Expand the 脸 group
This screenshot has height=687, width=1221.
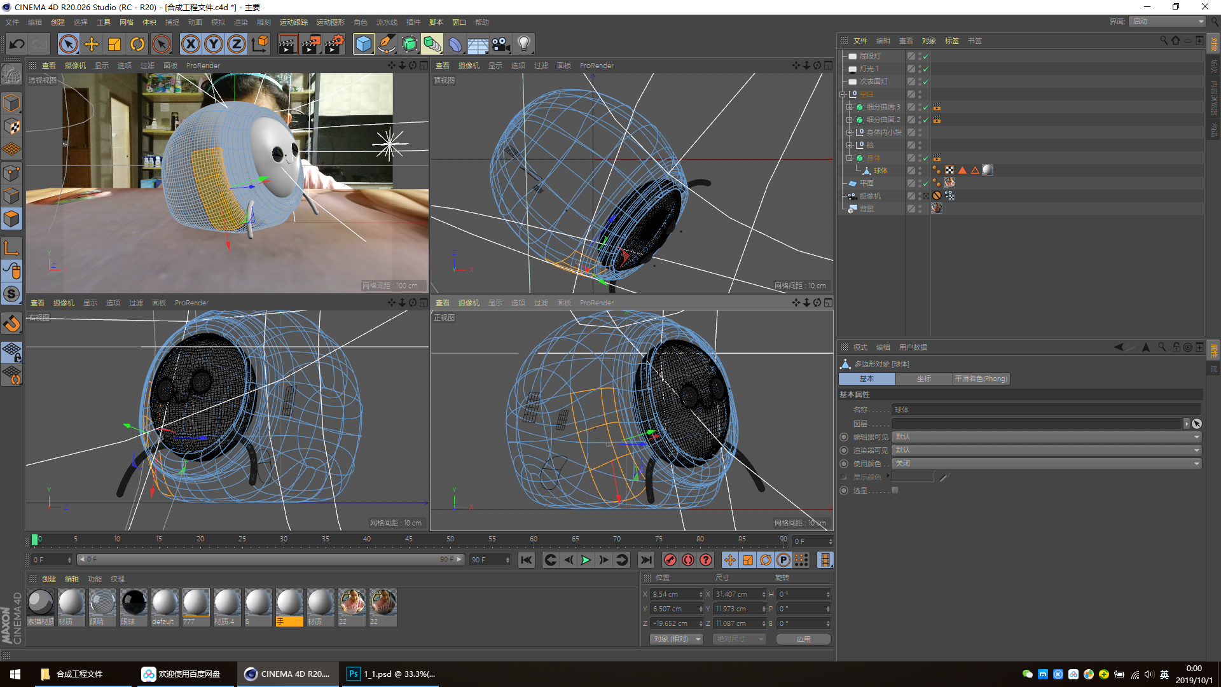point(849,145)
